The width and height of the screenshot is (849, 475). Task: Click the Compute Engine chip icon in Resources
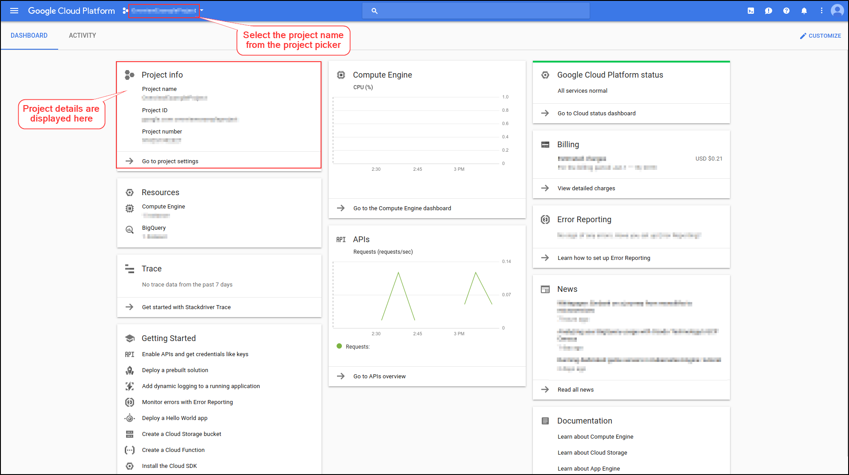(x=129, y=208)
